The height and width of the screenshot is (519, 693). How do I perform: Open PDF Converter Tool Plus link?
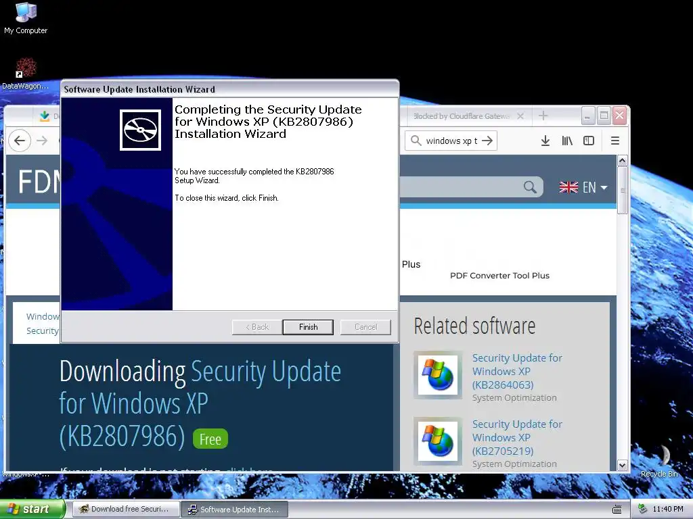499,276
